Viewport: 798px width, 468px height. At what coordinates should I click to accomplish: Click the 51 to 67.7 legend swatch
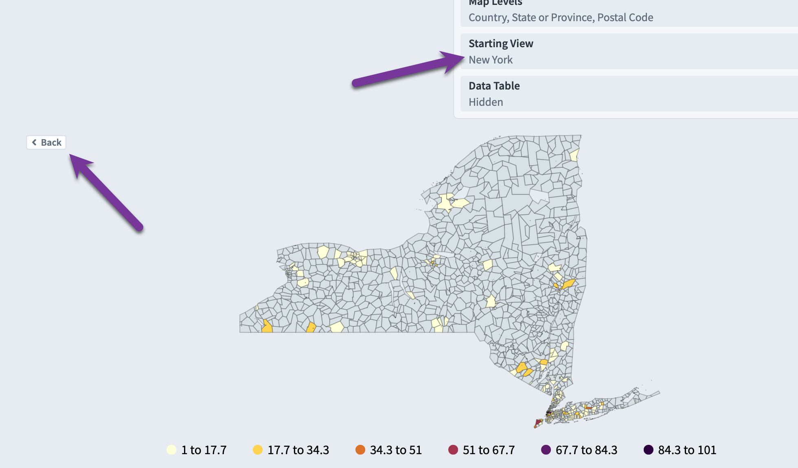click(453, 450)
